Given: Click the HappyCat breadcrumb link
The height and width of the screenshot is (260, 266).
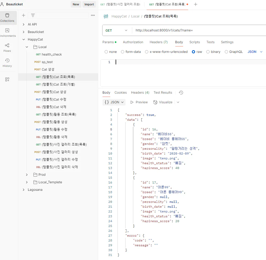Looking at the screenshot, I should 119,16.
